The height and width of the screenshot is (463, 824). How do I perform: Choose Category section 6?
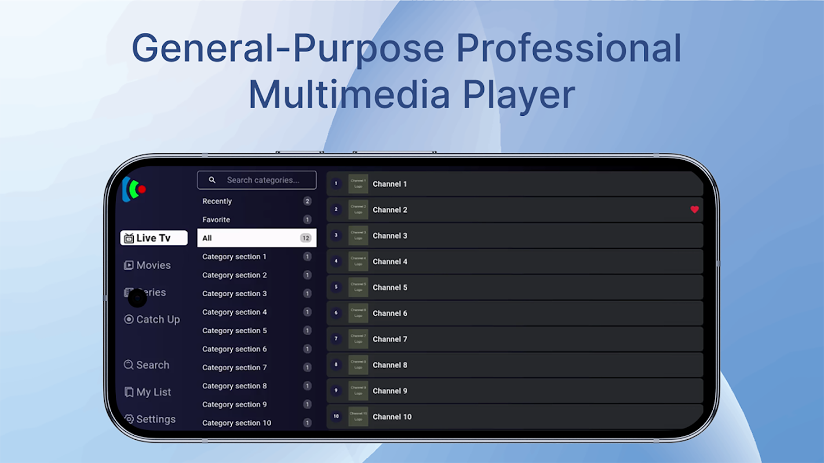pyautogui.click(x=257, y=349)
